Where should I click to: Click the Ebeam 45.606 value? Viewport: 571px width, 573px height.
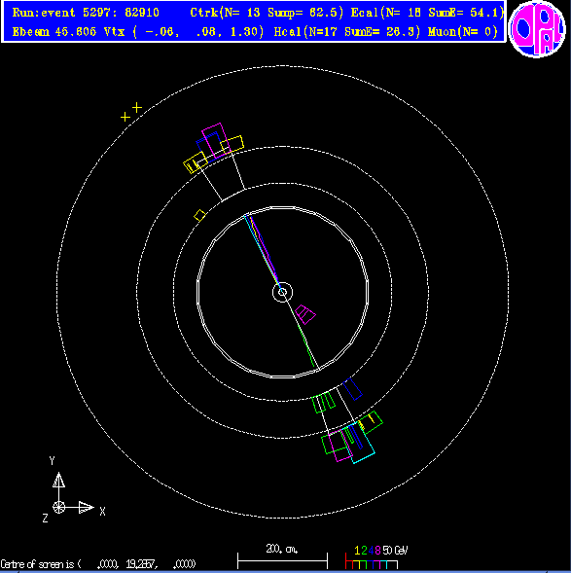click(x=54, y=32)
